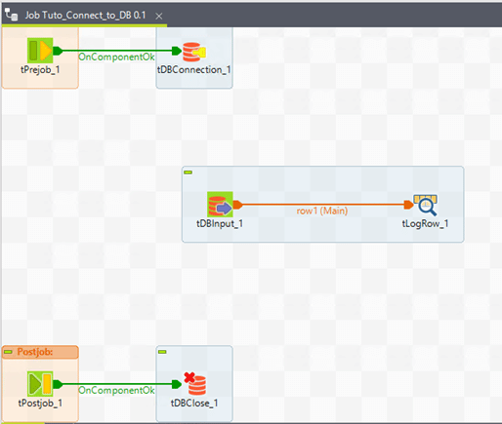Click the Postjob: title bar
The height and width of the screenshot is (424, 502).
point(40,352)
